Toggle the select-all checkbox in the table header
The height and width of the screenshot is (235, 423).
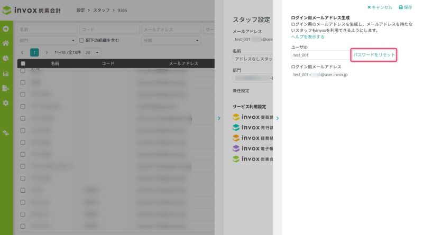[23, 63]
